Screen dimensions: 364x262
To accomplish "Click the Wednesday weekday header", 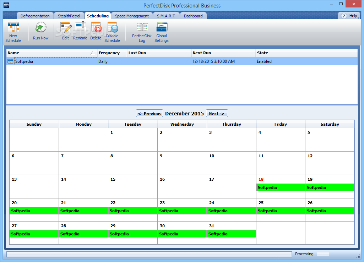I will [182, 124].
